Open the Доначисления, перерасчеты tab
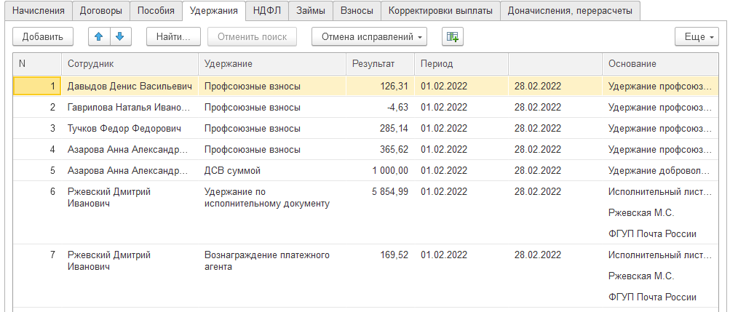The image size is (730, 312). (x=571, y=11)
